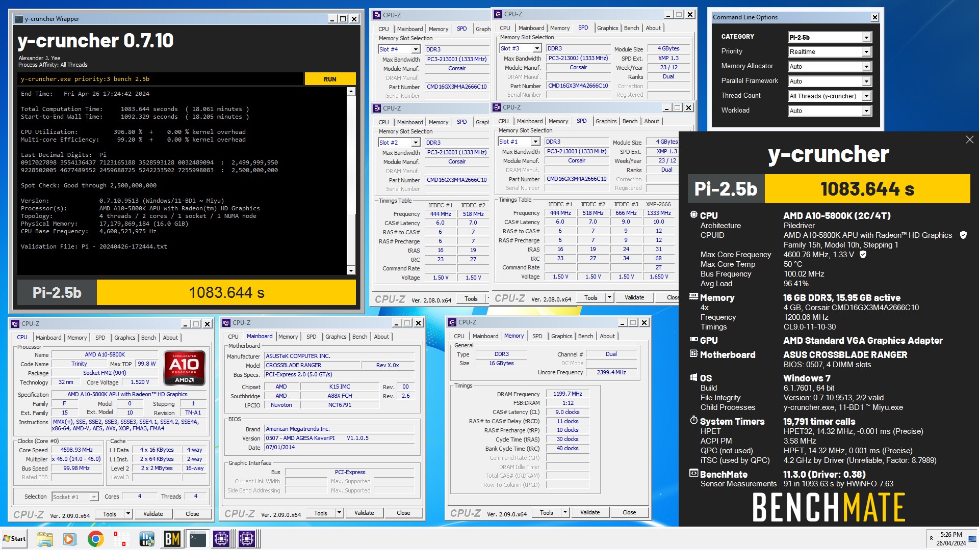Viewport: 979px width, 550px height.
Task: Click Validate in Slot #1 CPU-Z window
Action: click(634, 297)
